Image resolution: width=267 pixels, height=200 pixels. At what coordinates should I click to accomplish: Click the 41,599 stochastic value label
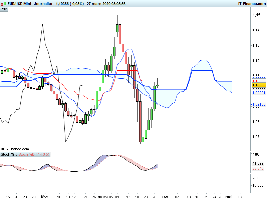pyautogui.click(x=258, y=163)
